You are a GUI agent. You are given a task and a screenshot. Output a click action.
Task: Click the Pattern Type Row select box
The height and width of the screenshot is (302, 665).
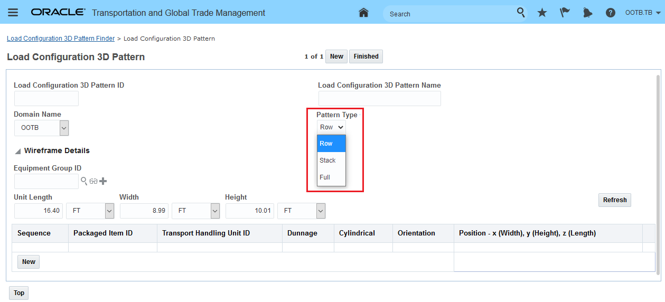[x=331, y=127]
